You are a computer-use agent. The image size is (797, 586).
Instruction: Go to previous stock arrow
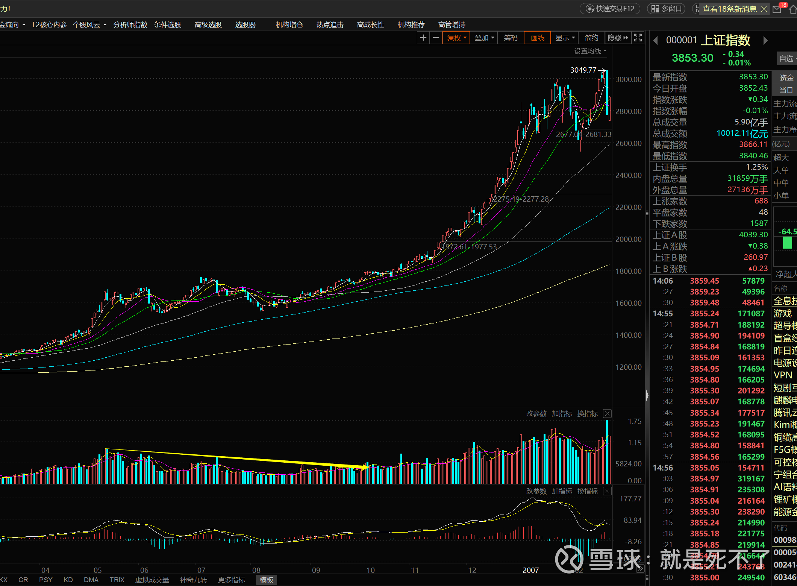point(656,40)
